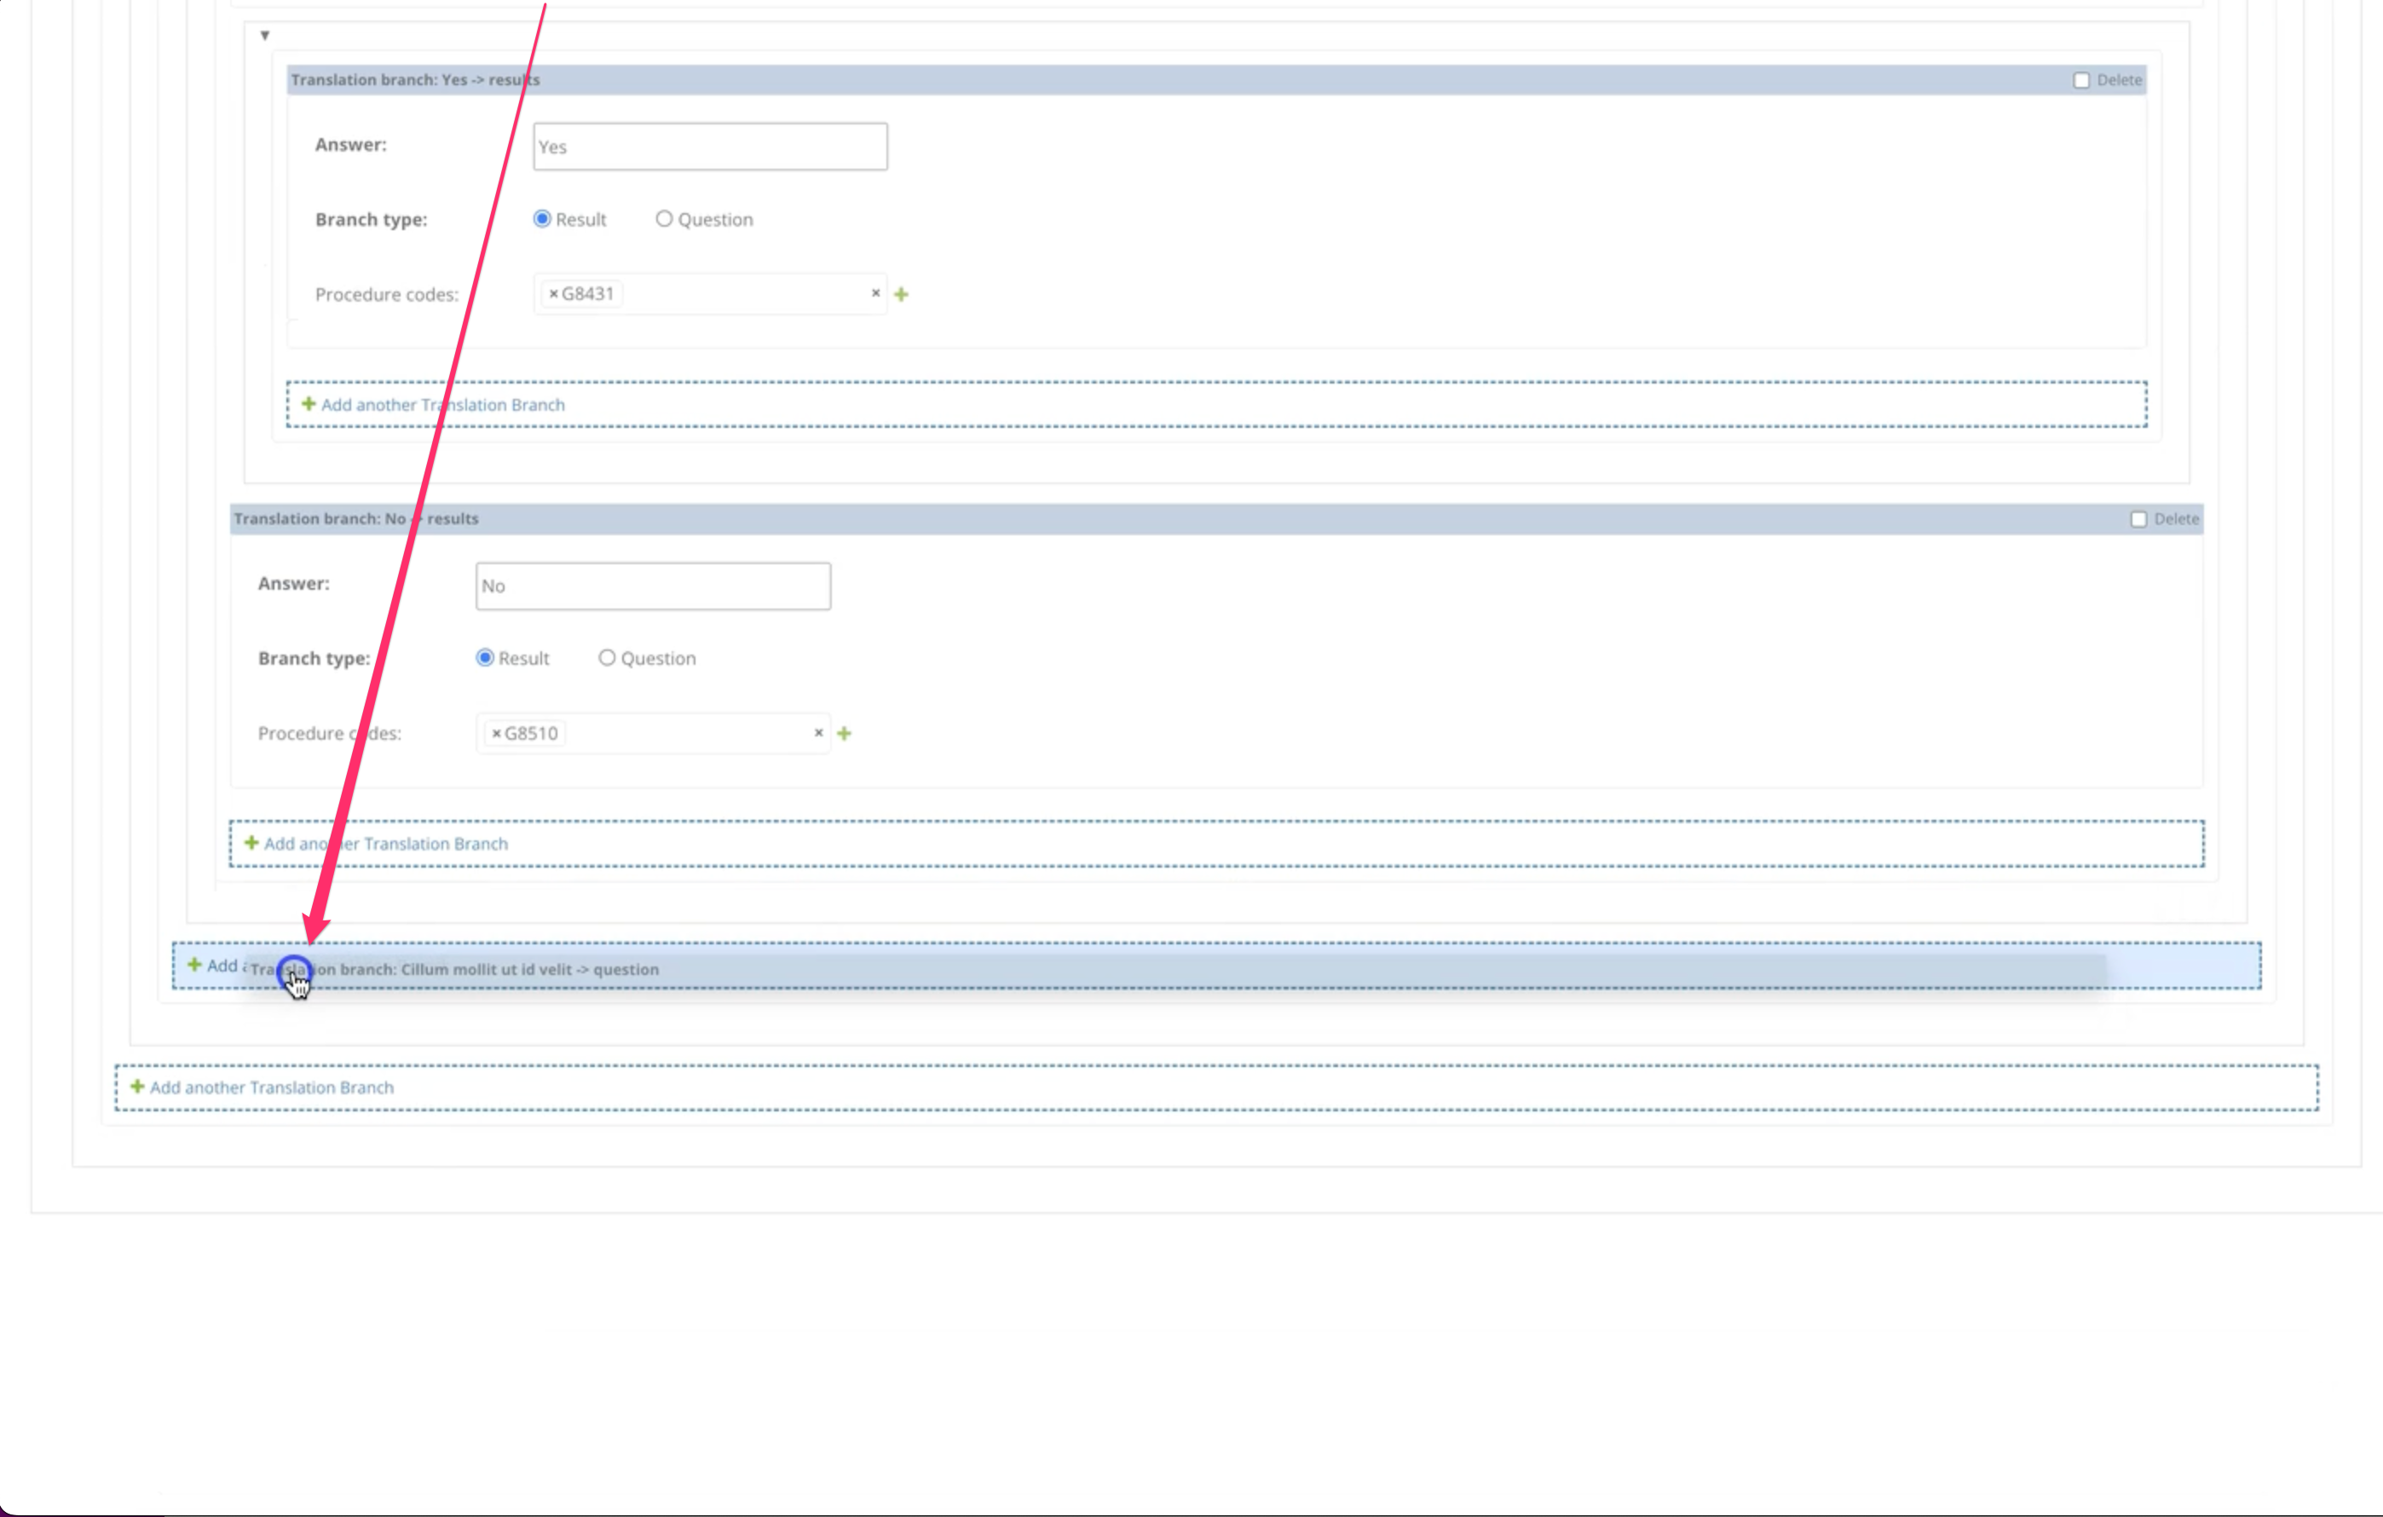Screen dimensions: 2383x1517
Task: Click the Answer field containing No
Action: [652, 585]
